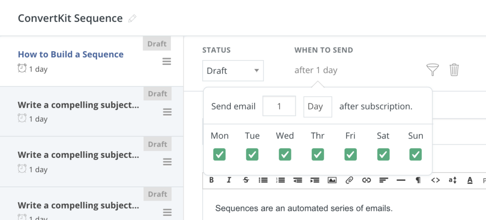Uncheck the Sat checkbox

383,154
